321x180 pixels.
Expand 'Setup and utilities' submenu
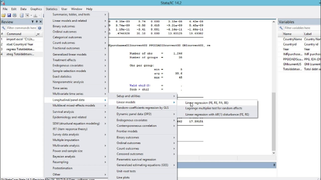143,96
